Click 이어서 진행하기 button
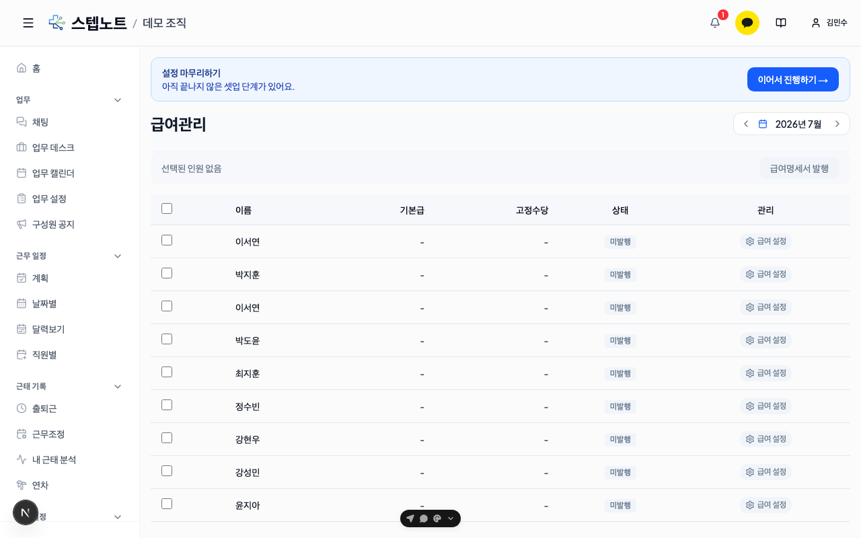Image resolution: width=861 pixels, height=538 pixels. (x=793, y=79)
